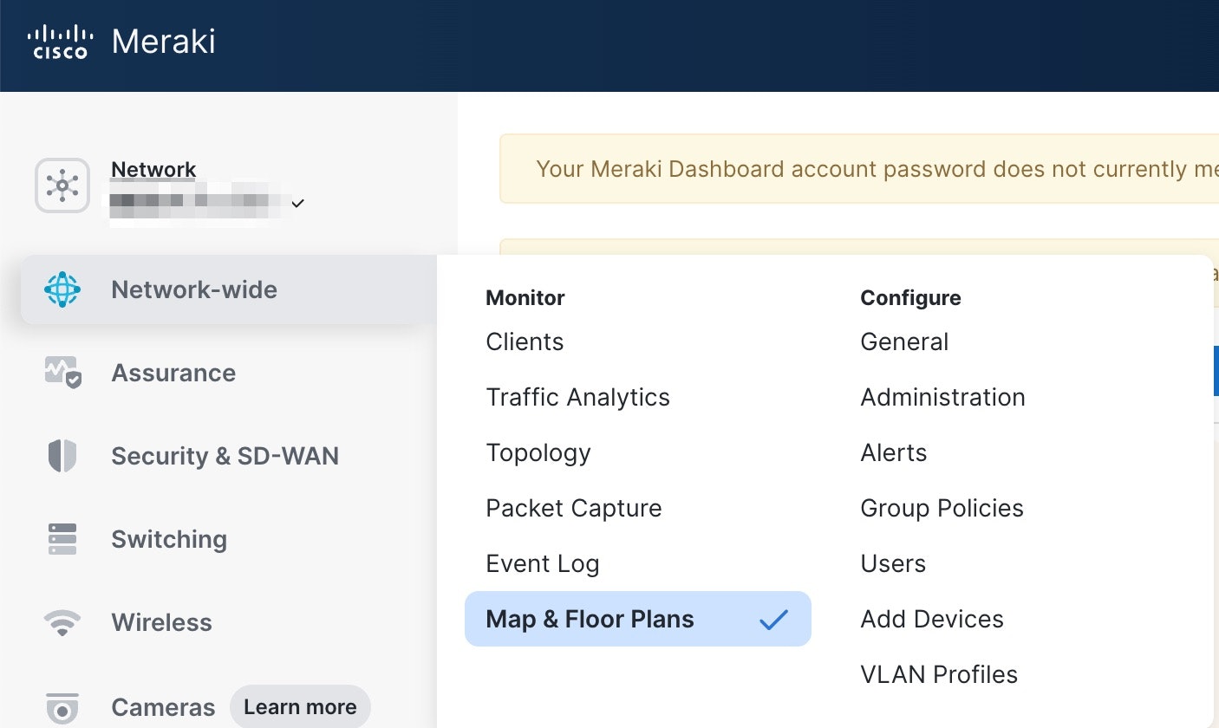This screenshot has height=728, width=1219.
Task: Open VLAN Profiles configuration
Action: point(939,674)
